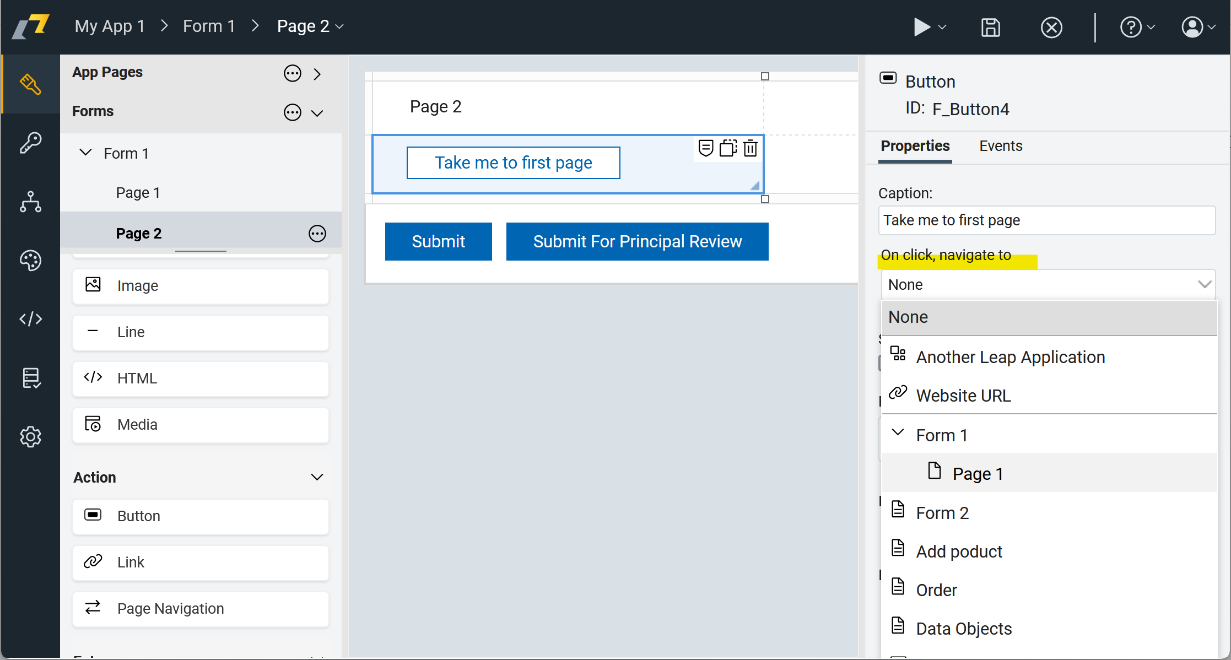The height and width of the screenshot is (660, 1231).
Task: Click the circled X close icon
Action: 1051,27
